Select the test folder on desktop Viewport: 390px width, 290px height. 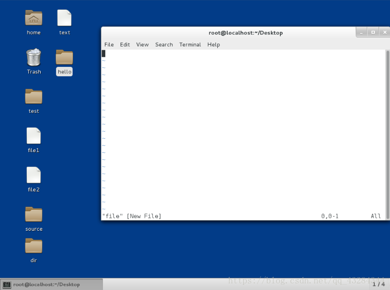click(x=34, y=96)
